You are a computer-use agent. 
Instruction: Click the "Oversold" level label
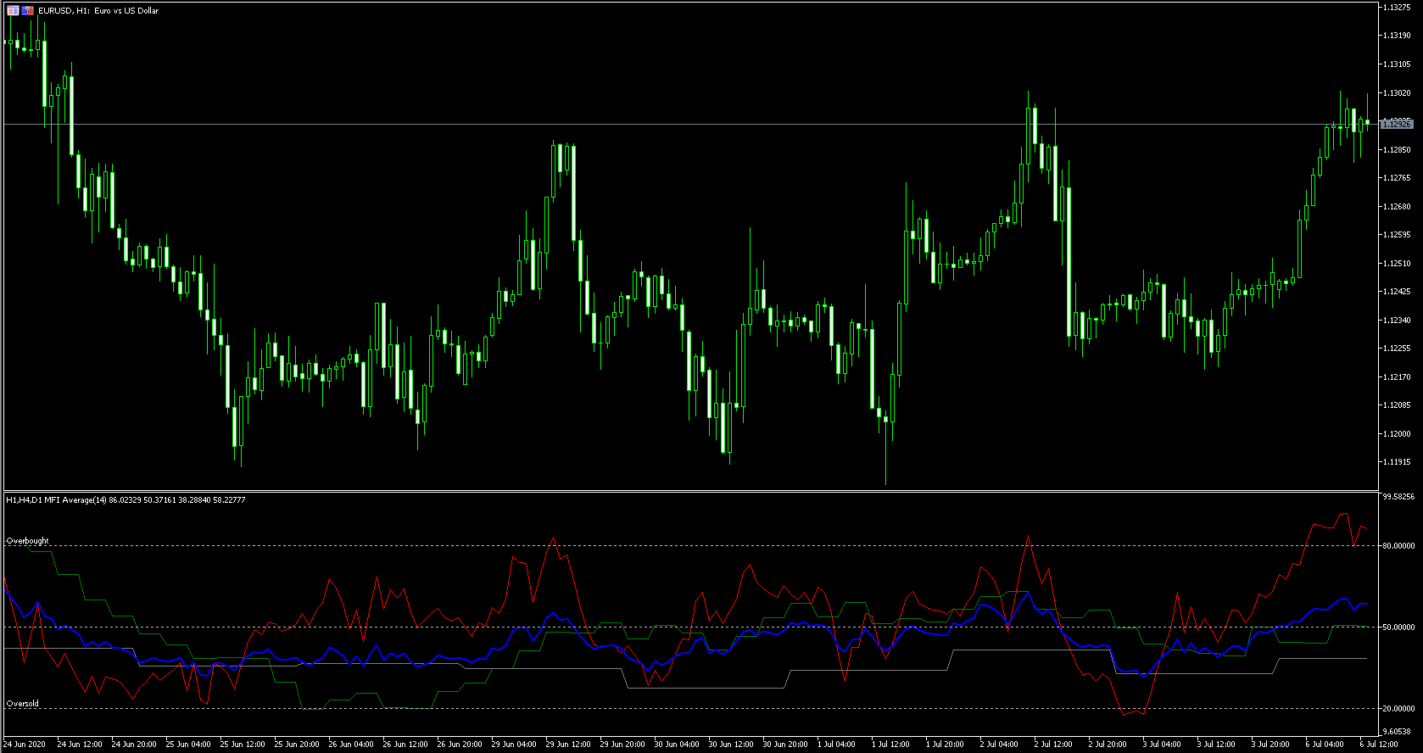23,704
